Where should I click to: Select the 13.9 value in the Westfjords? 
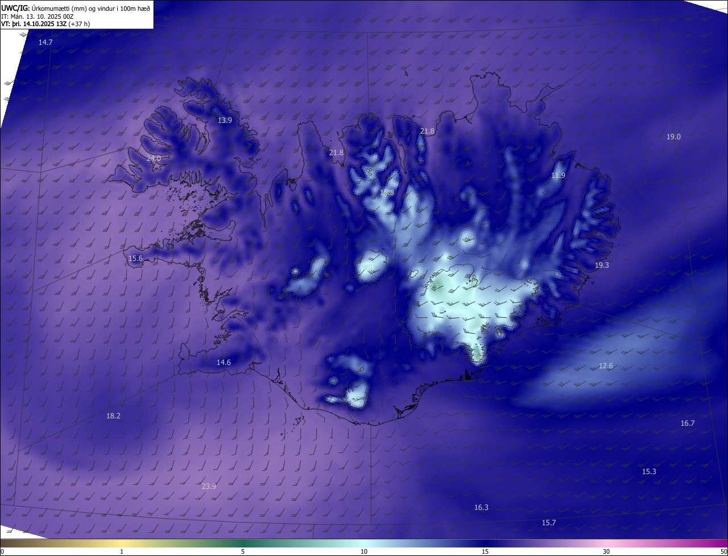[x=225, y=121]
